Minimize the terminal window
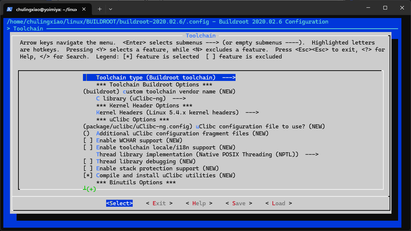Screen dimensions: 411x231 (368, 8)
